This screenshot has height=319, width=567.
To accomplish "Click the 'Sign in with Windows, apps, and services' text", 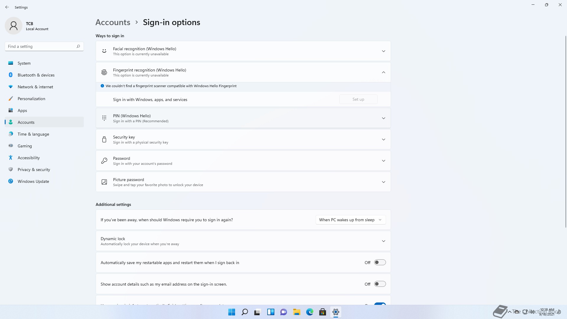I will pos(150,100).
